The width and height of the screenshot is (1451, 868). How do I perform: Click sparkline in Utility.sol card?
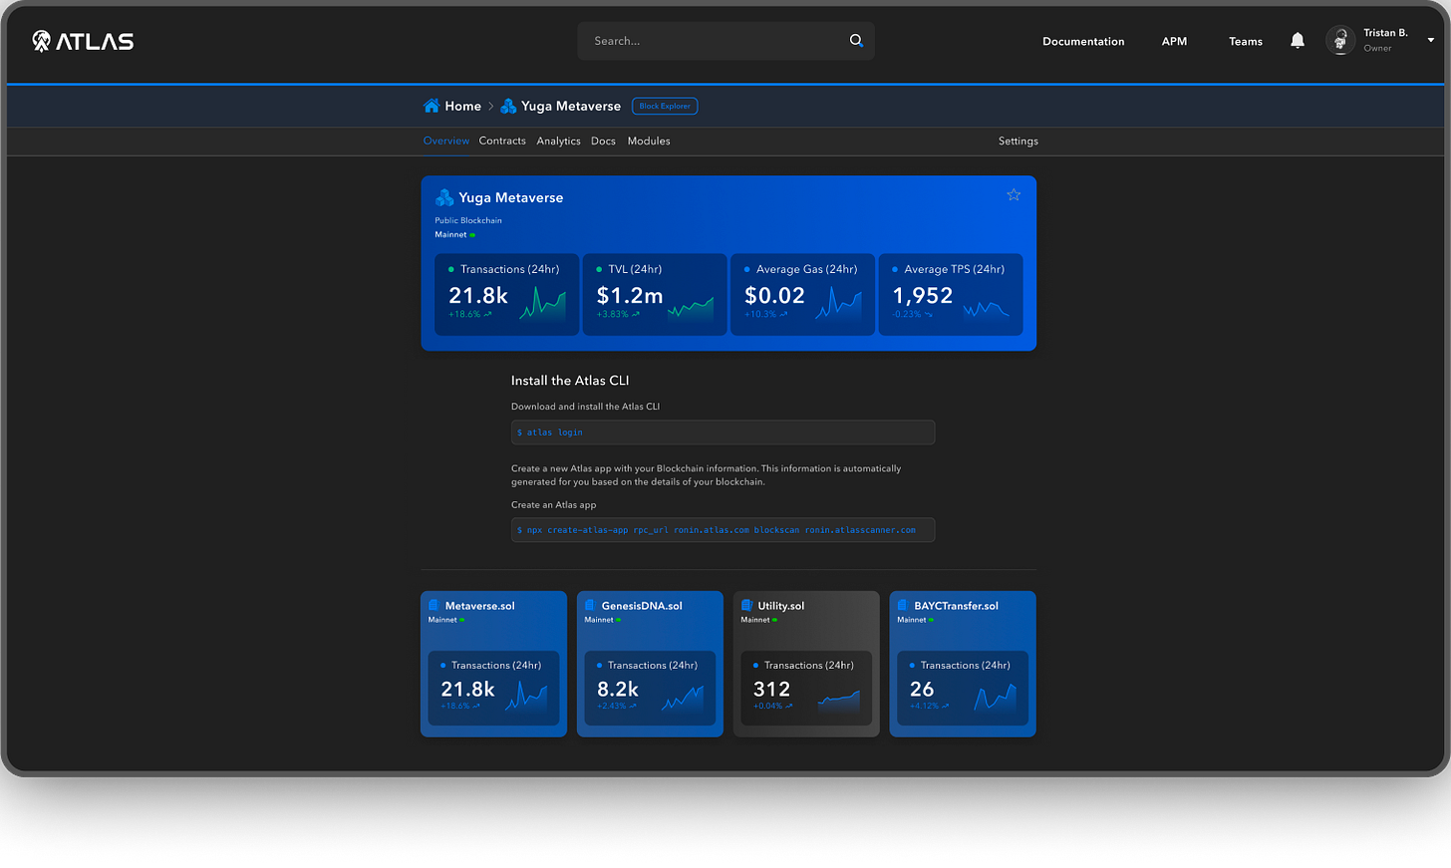pos(839,700)
